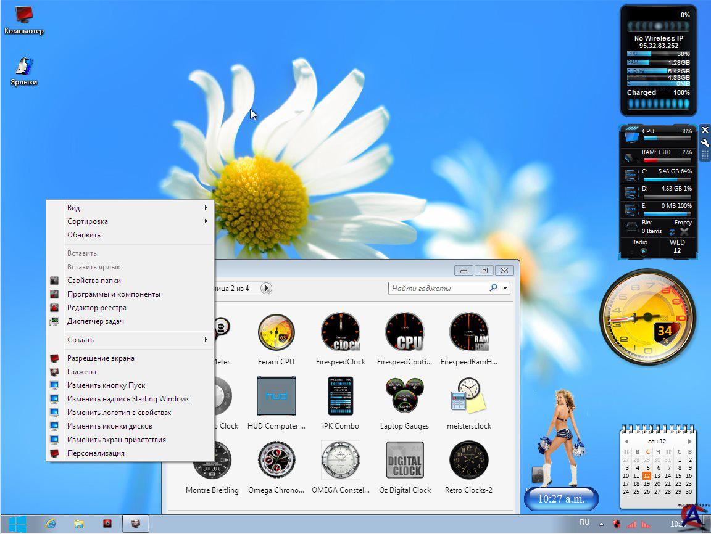Screen dimensions: 711x534
Task: Select the FirespeedClock gadget icon
Action: [340, 333]
